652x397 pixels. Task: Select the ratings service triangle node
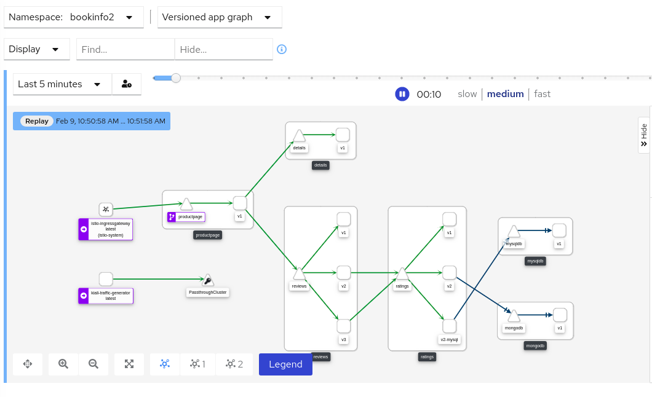pos(402,273)
